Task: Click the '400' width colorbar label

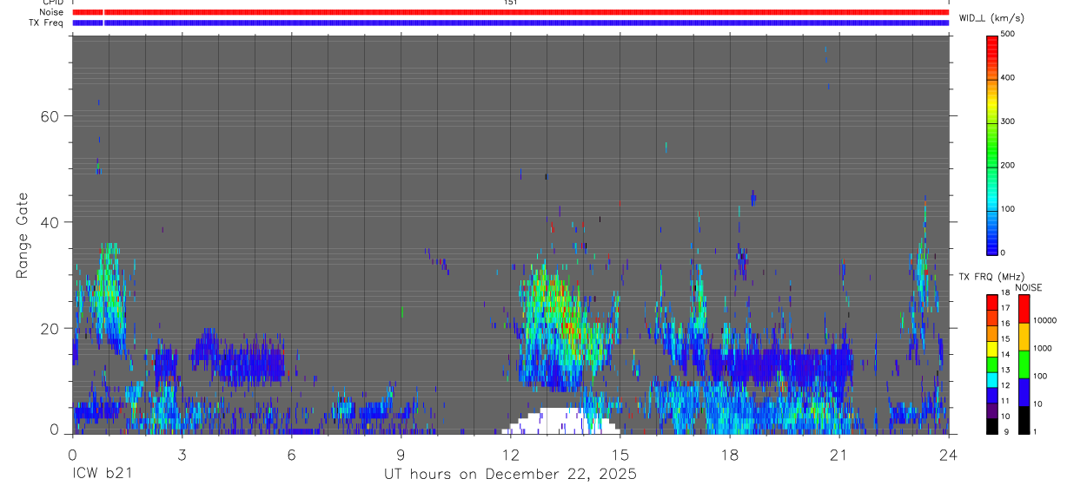Action: (x=1008, y=77)
